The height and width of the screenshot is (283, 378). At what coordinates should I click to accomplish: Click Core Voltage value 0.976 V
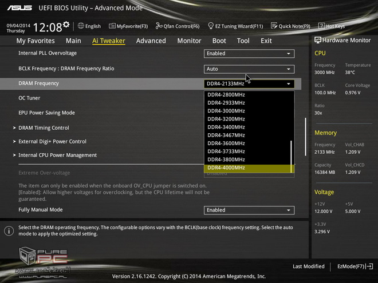(353, 93)
